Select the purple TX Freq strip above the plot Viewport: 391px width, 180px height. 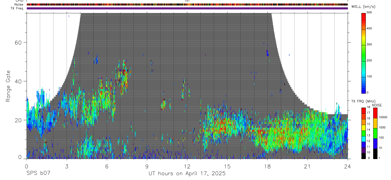coord(187,8)
